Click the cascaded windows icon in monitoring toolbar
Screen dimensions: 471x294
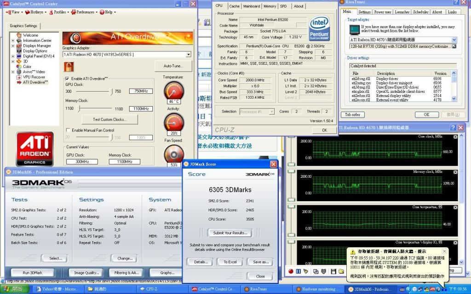(316, 271)
